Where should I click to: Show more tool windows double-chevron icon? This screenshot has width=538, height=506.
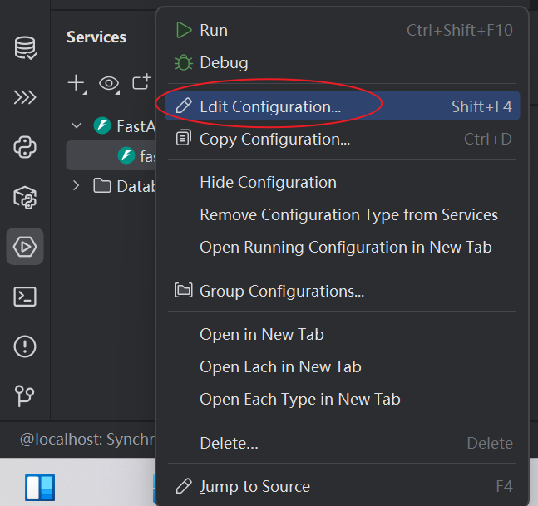coord(25,97)
